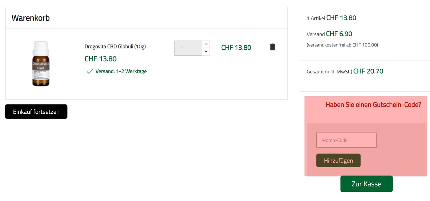Image resolution: width=430 pixels, height=201 pixels.
Task: Delete the item with the trash icon
Action: coord(272,47)
